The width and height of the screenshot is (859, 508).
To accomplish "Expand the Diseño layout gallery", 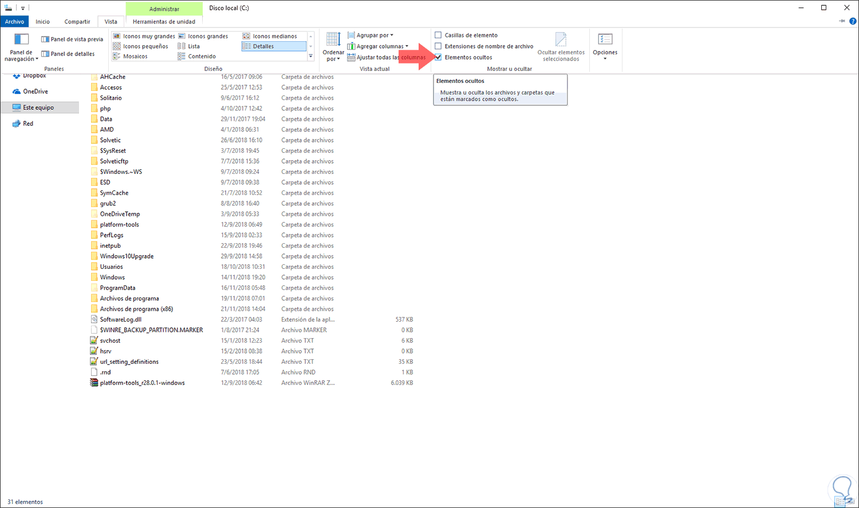I will tap(311, 56).
